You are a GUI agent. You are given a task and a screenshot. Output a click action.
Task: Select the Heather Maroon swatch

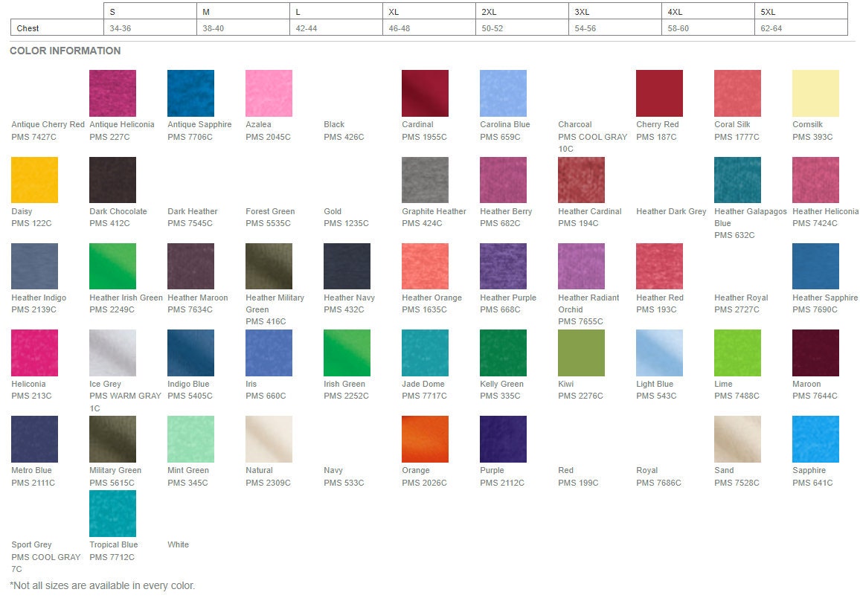(x=191, y=266)
